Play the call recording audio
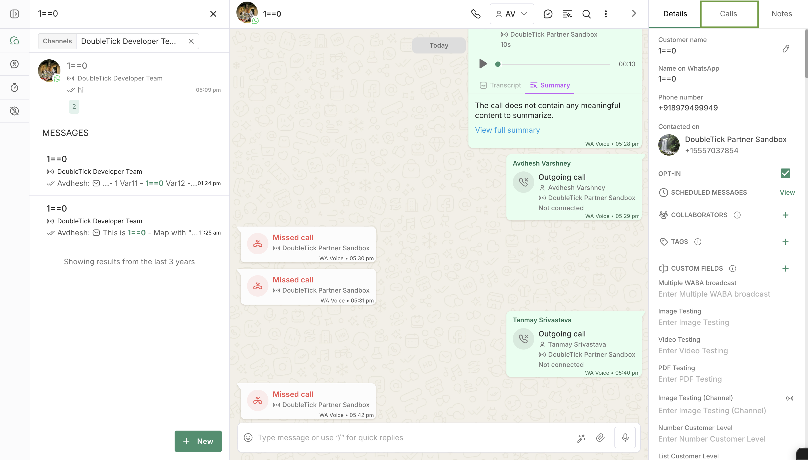 pos(483,64)
